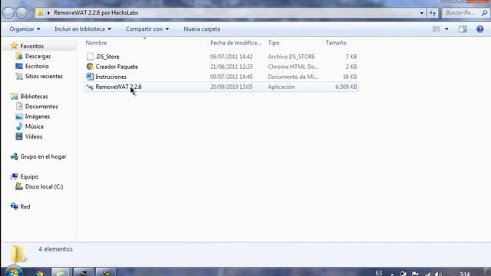Click the Favoritos star icon
The image size is (491, 276).
click(14, 46)
